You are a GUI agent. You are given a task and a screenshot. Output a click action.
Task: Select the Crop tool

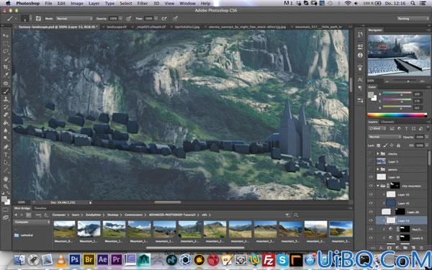coord(6,67)
